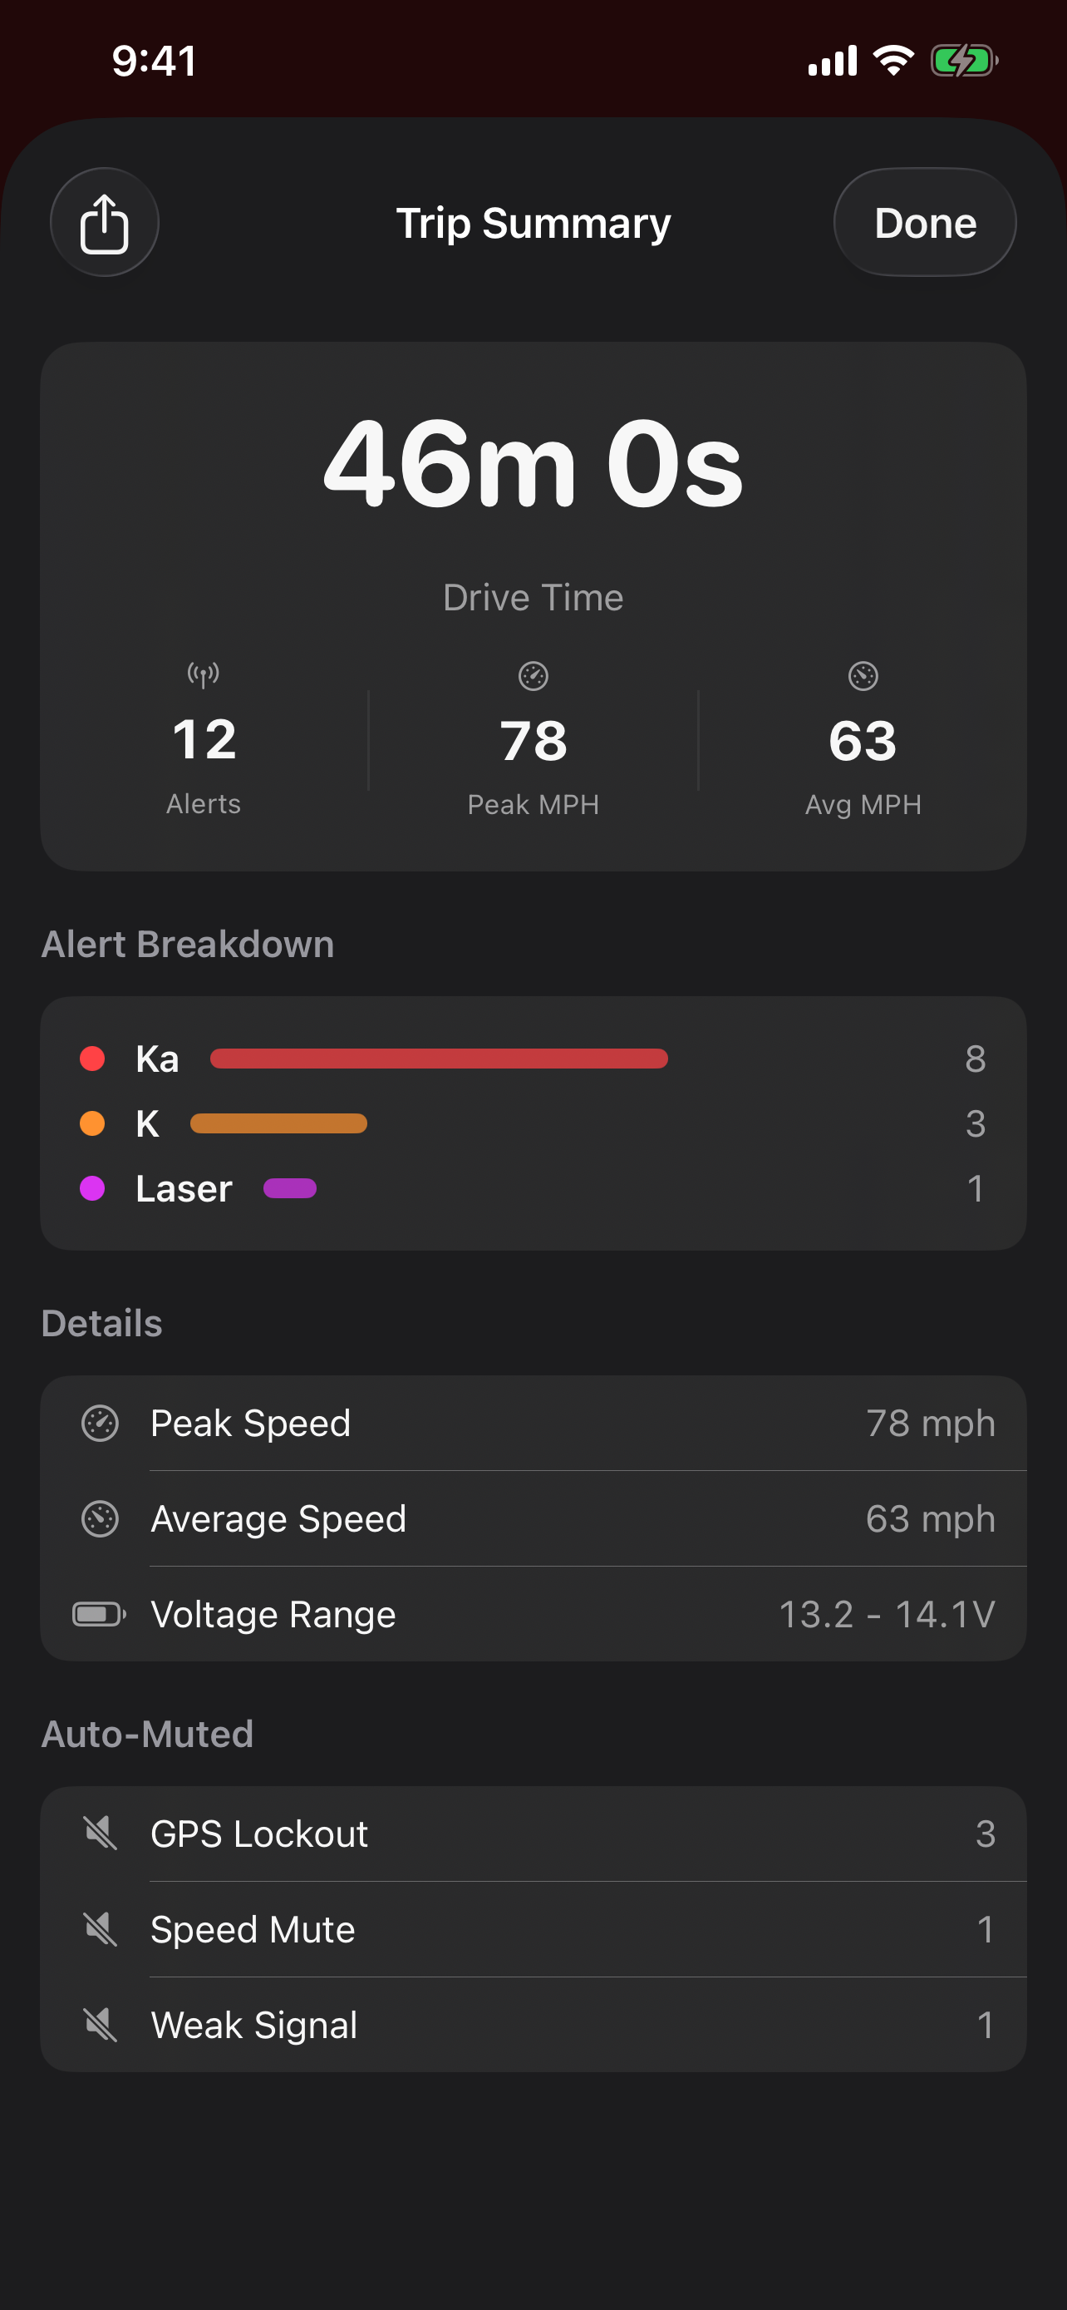Tap the purple Laser dot
The image size is (1067, 2310).
[92, 1188]
